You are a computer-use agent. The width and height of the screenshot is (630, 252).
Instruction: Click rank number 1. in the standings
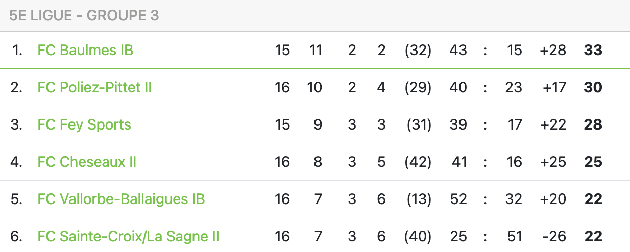point(17,50)
